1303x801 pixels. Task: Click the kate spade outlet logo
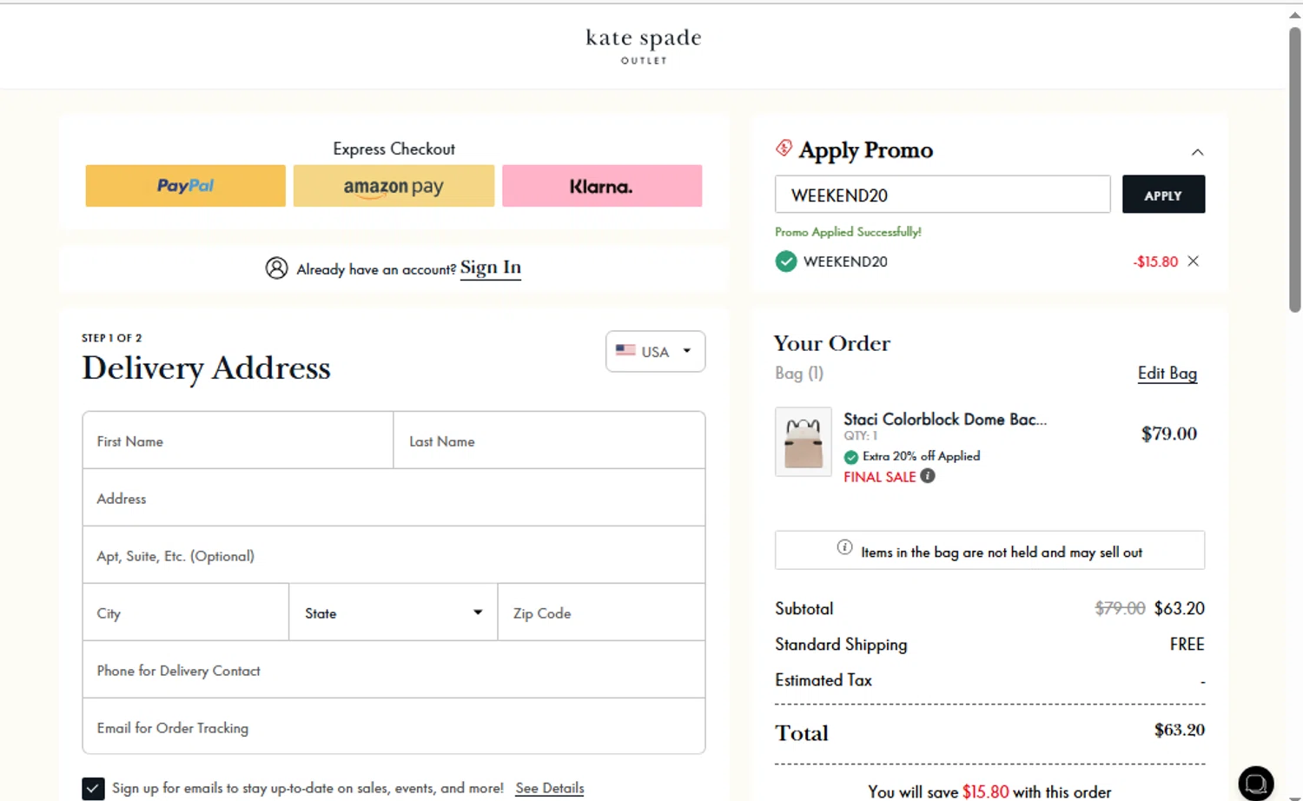[x=644, y=46]
